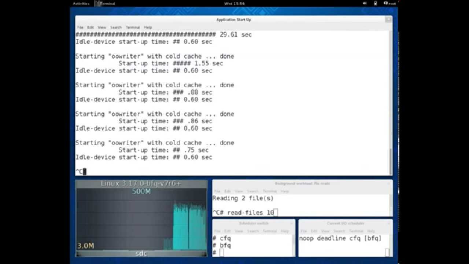The image size is (469, 264).
Task: Open View menu in Background workload window
Action: 239,191
